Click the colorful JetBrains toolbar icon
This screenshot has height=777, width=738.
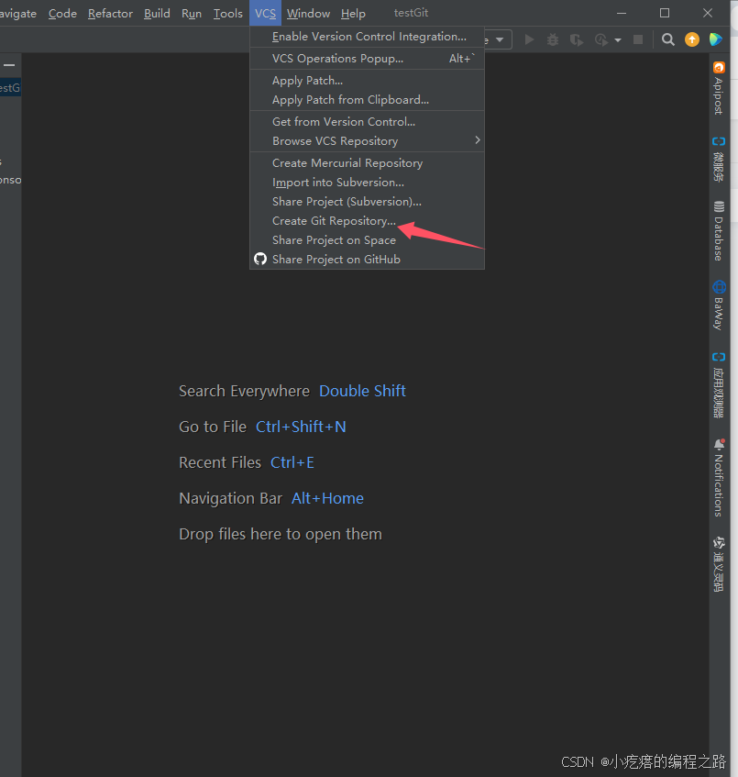pyautogui.click(x=716, y=39)
